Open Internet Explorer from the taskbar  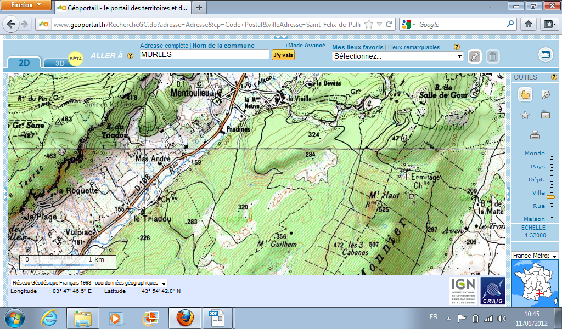(49, 317)
